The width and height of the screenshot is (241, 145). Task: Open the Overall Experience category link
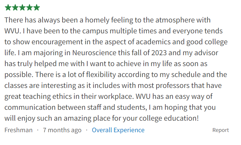[118, 130]
